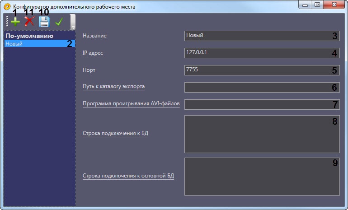Screen dimensions: 348x210
Task: Click the Программа проигрывания AVI-файлов link
Action: tap(131, 104)
